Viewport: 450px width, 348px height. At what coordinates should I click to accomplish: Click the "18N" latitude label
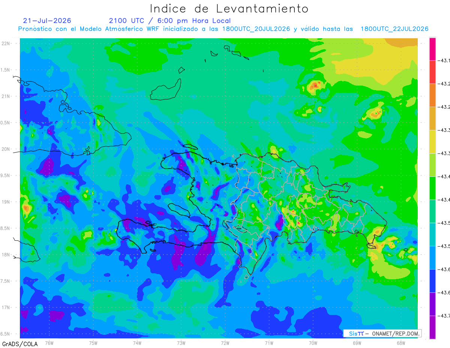5,255
